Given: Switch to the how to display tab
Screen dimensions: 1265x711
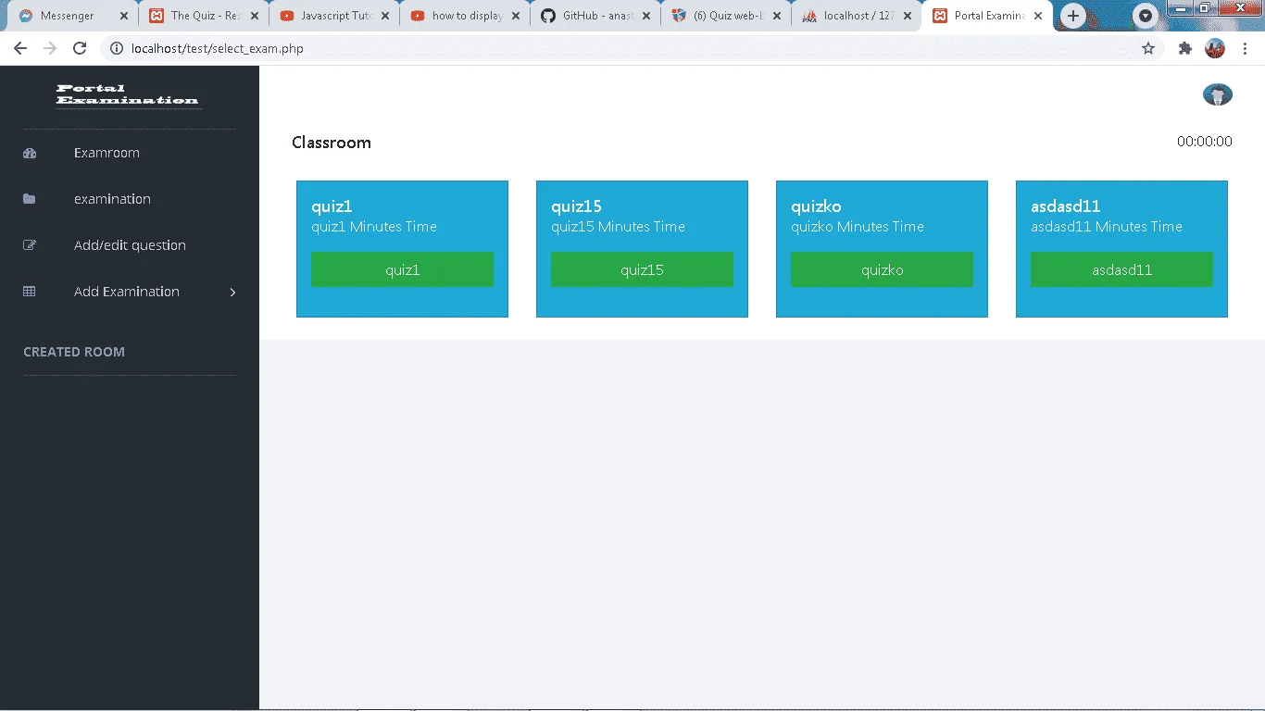Looking at the screenshot, I should [x=464, y=16].
